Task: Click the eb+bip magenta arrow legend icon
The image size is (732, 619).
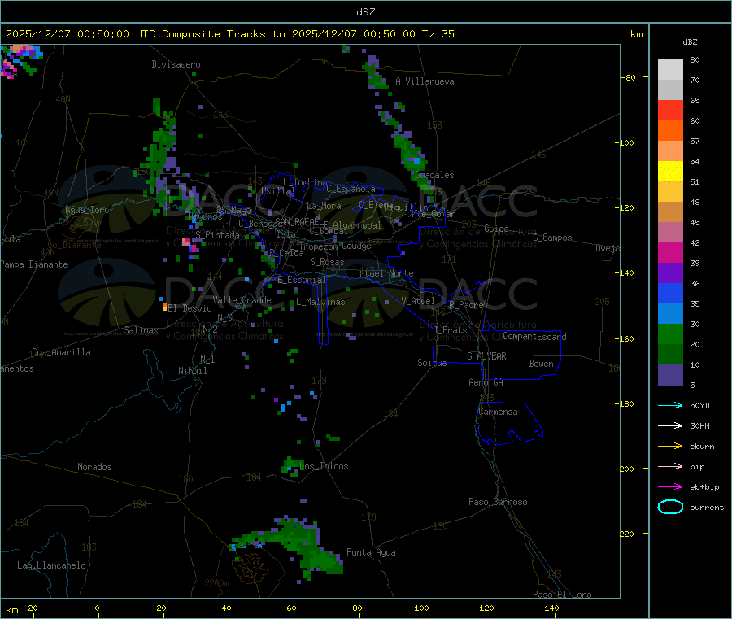Action: point(670,487)
